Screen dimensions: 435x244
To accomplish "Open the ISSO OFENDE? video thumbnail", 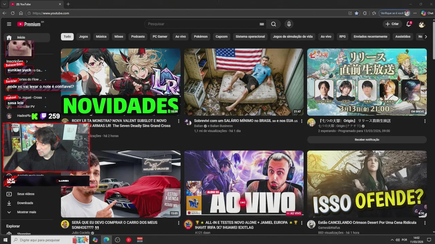I will 367,184.
